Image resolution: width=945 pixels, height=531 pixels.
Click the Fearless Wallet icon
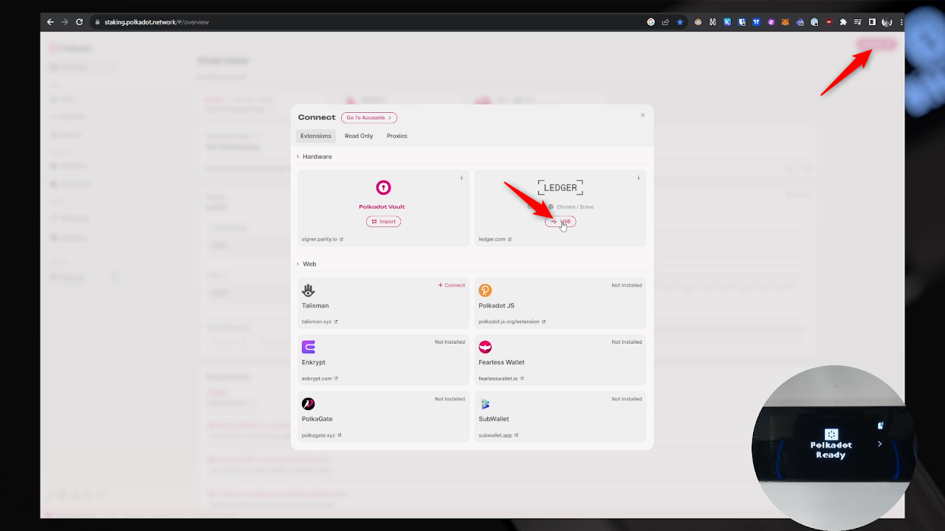(x=485, y=347)
